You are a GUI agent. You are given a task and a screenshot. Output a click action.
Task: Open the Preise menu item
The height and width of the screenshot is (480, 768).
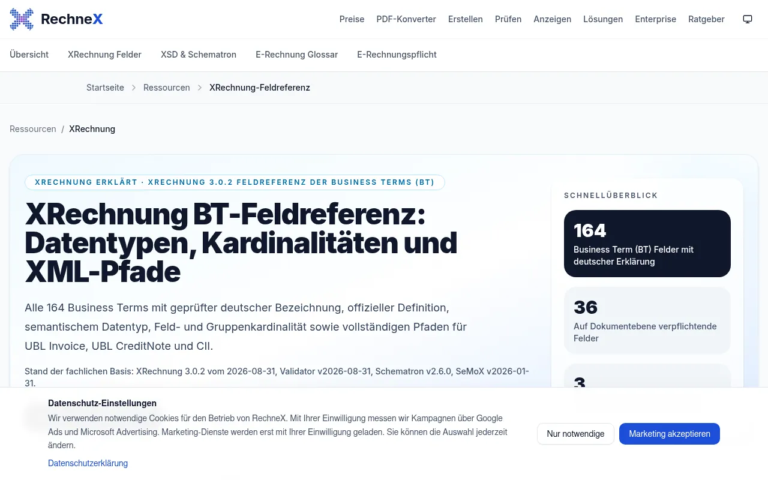point(352,19)
